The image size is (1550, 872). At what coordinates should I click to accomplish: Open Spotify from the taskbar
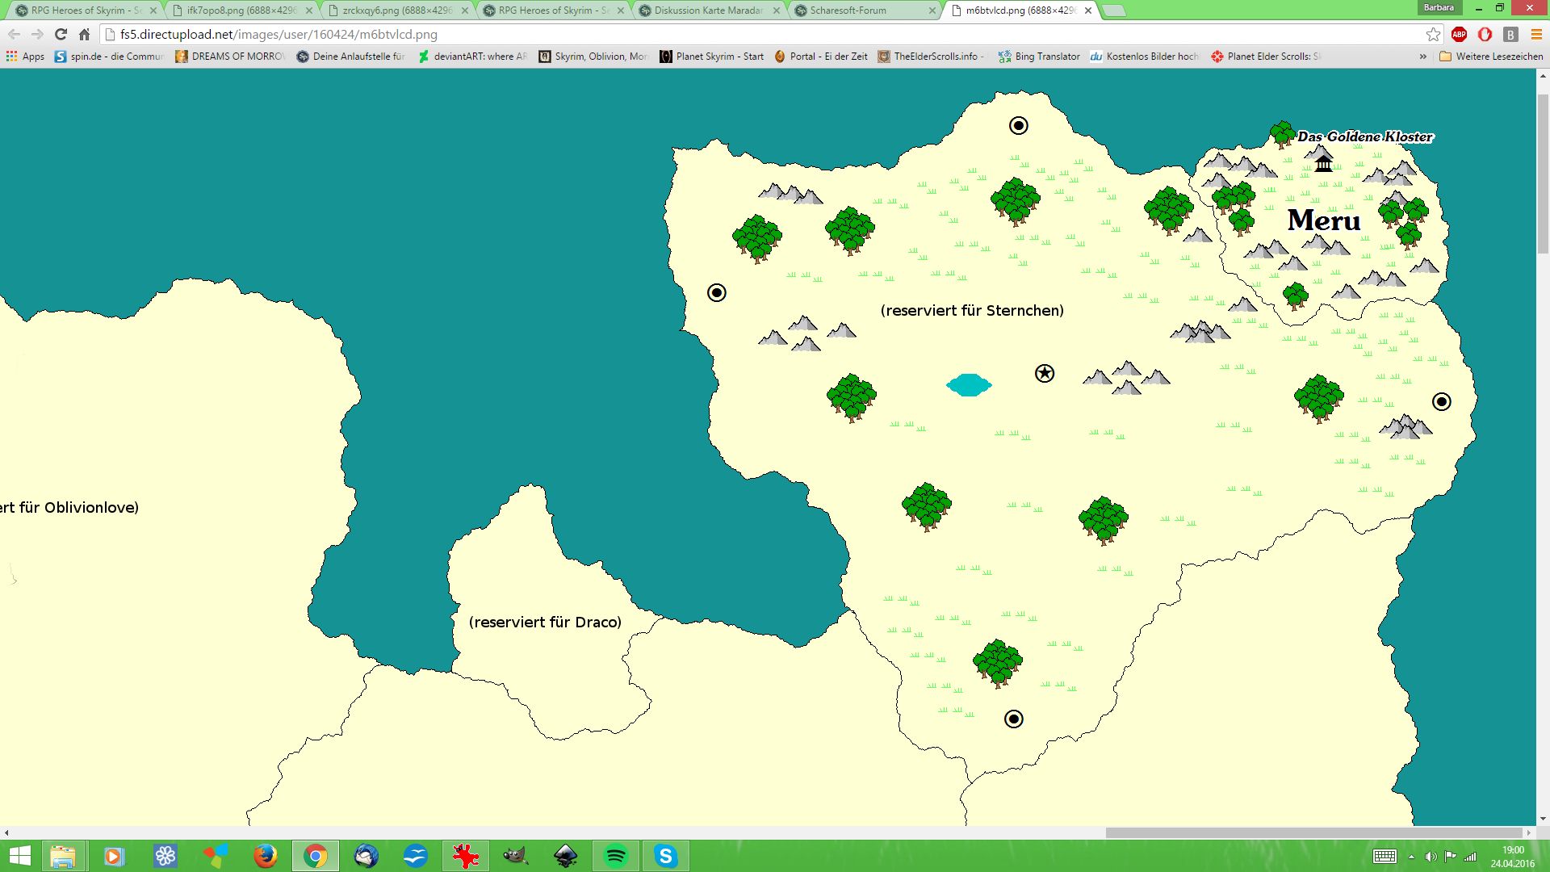(x=616, y=856)
